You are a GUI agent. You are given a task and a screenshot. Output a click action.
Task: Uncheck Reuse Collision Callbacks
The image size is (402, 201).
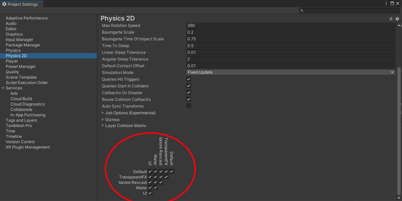pos(189,99)
